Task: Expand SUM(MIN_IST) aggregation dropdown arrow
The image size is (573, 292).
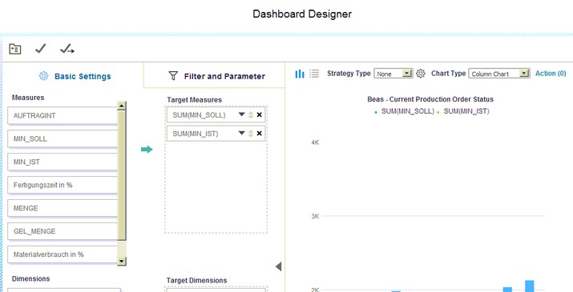Action: (241, 133)
